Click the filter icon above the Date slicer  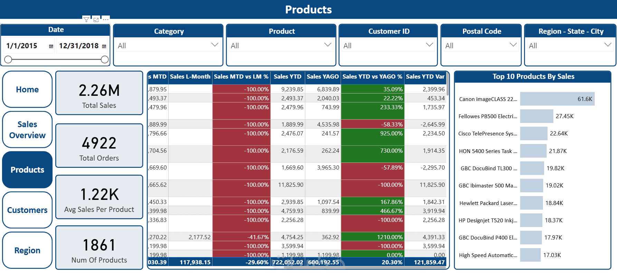coord(86,20)
